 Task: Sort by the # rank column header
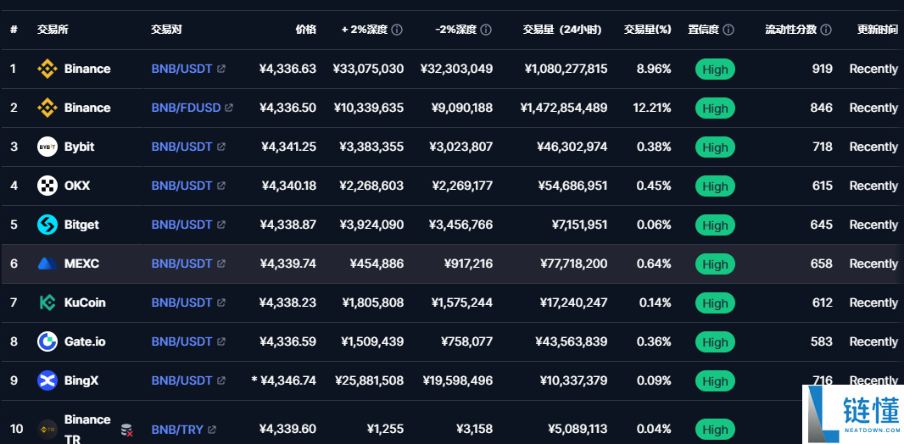pyautogui.click(x=14, y=30)
